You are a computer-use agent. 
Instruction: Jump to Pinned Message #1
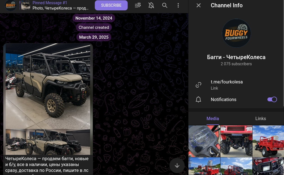click(x=60, y=5)
